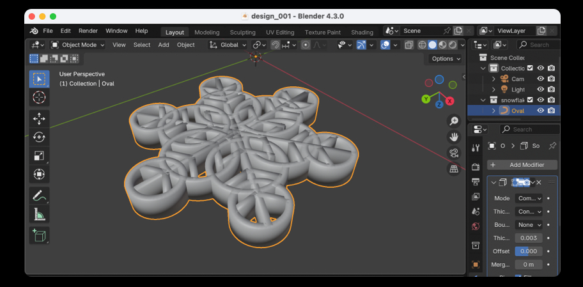Toggle camera view in viewport
The image size is (583, 287).
pyautogui.click(x=454, y=153)
